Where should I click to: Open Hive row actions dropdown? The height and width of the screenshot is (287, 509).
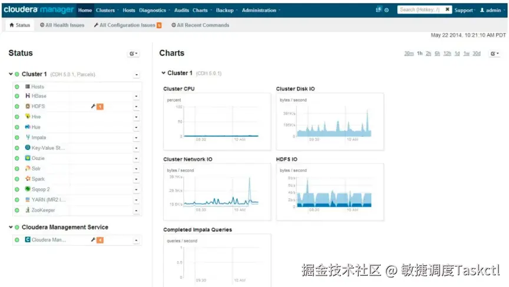[136, 117]
